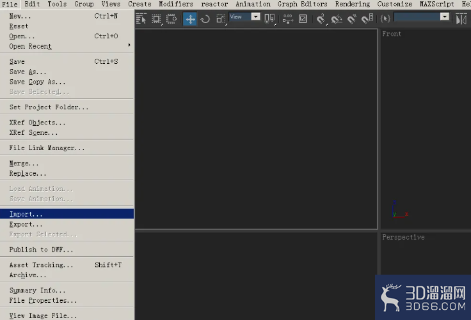Open the Create menu

pyautogui.click(x=140, y=4)
